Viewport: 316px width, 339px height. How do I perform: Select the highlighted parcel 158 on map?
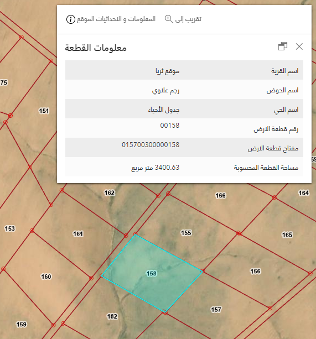[x=152, y=274]
